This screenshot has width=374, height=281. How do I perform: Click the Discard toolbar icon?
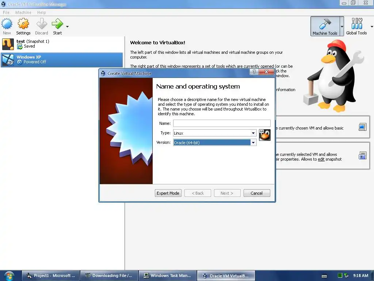point(42,24)
